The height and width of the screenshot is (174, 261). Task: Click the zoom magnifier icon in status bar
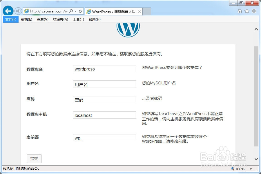[233, 169]
